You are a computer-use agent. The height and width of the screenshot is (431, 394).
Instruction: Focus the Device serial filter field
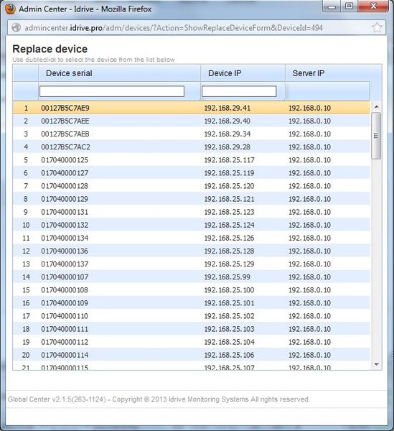[112, 91]
